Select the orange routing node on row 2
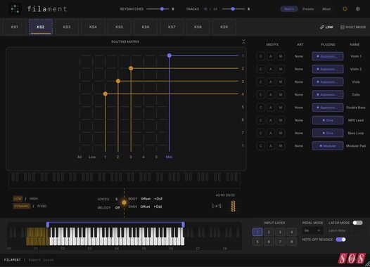This screenshot has width=370, height=267. [131, 68]
